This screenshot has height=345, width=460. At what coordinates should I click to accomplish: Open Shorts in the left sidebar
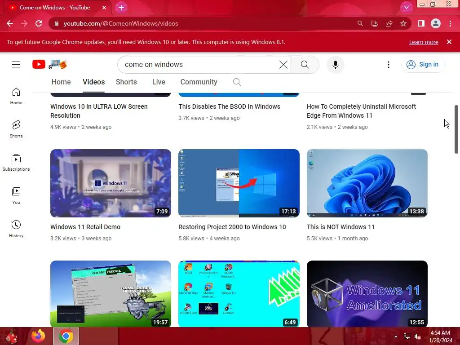[16, 129]
